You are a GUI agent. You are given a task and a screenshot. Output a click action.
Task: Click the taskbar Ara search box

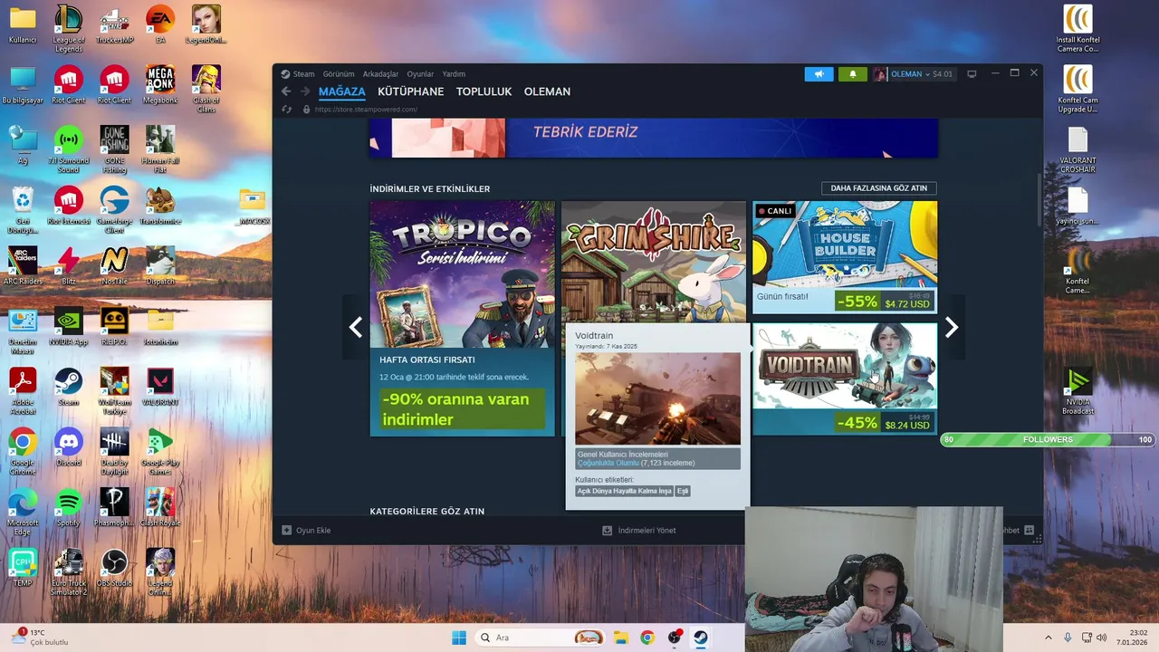coord(541,638)
